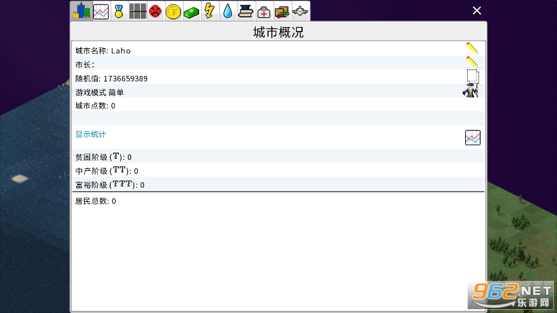Edit mayor name with pencil icon
The image size is (557, 313).
tap(472, 62)
